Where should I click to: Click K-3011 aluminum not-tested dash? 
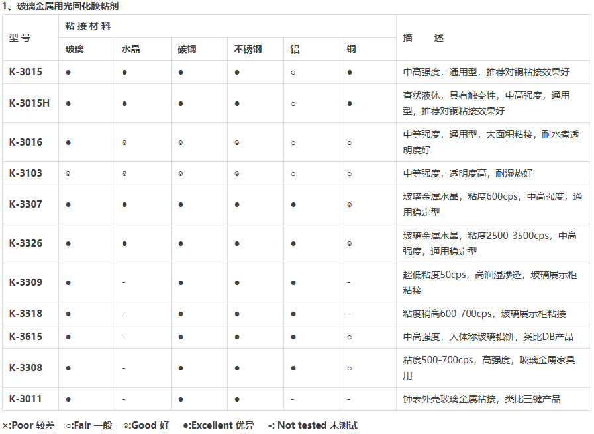293,399
